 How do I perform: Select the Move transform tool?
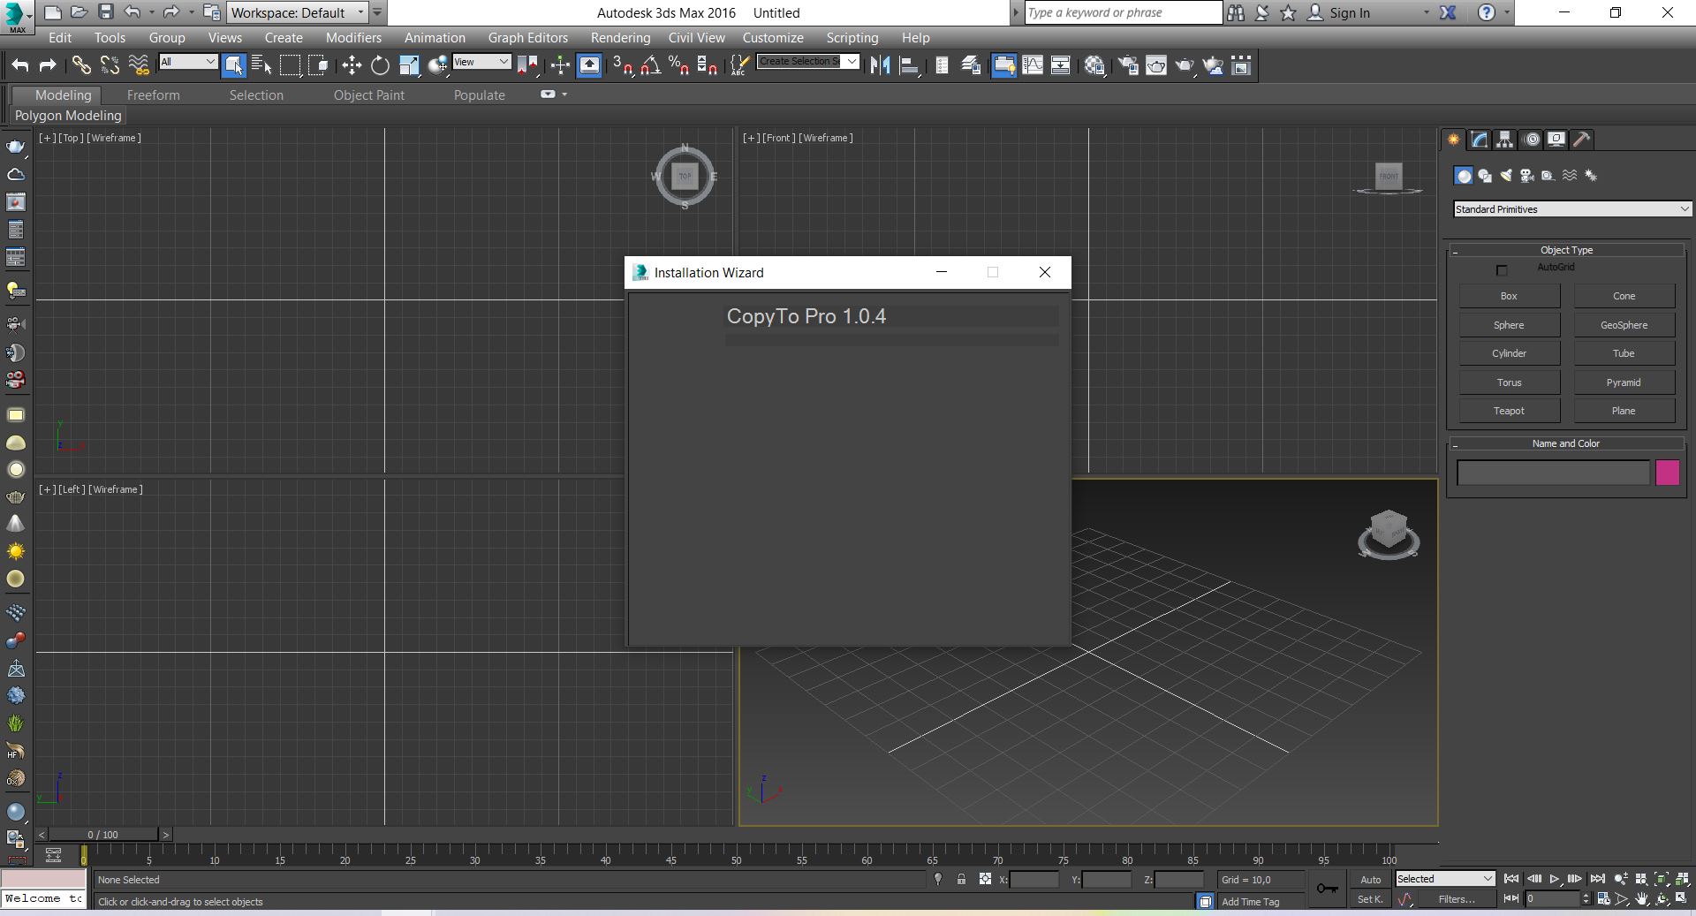352,65
